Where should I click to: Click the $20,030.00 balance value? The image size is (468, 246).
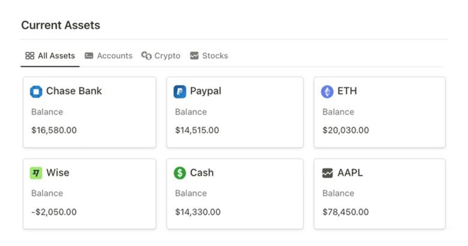pyautogui.click(x=345, y=130)
